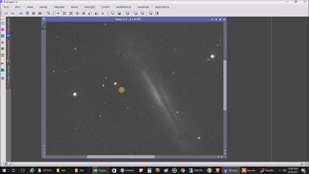Click the dark monitor icon beside the highlighted one
The image size is (309, 174).
pyautogui.click(x=119, y=14)
